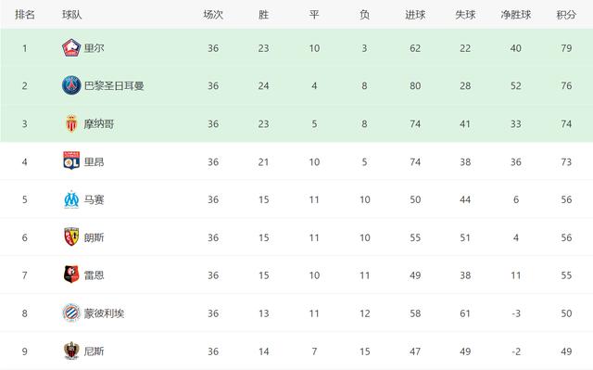The image size is (593, 370).
Task: Click the Nice club crest icon
Action: coord(71,351)
